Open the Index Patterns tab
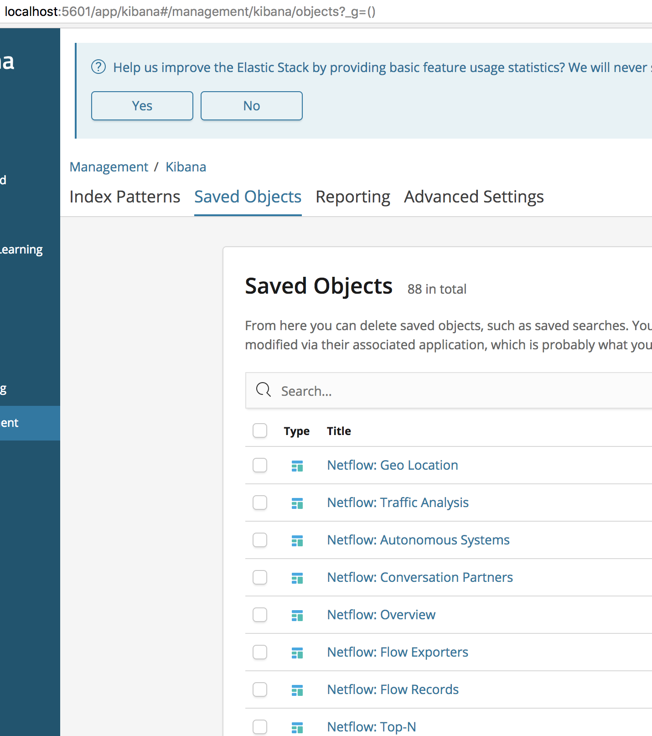The width and height of the screenshot is (652, 736). (125, 197)
